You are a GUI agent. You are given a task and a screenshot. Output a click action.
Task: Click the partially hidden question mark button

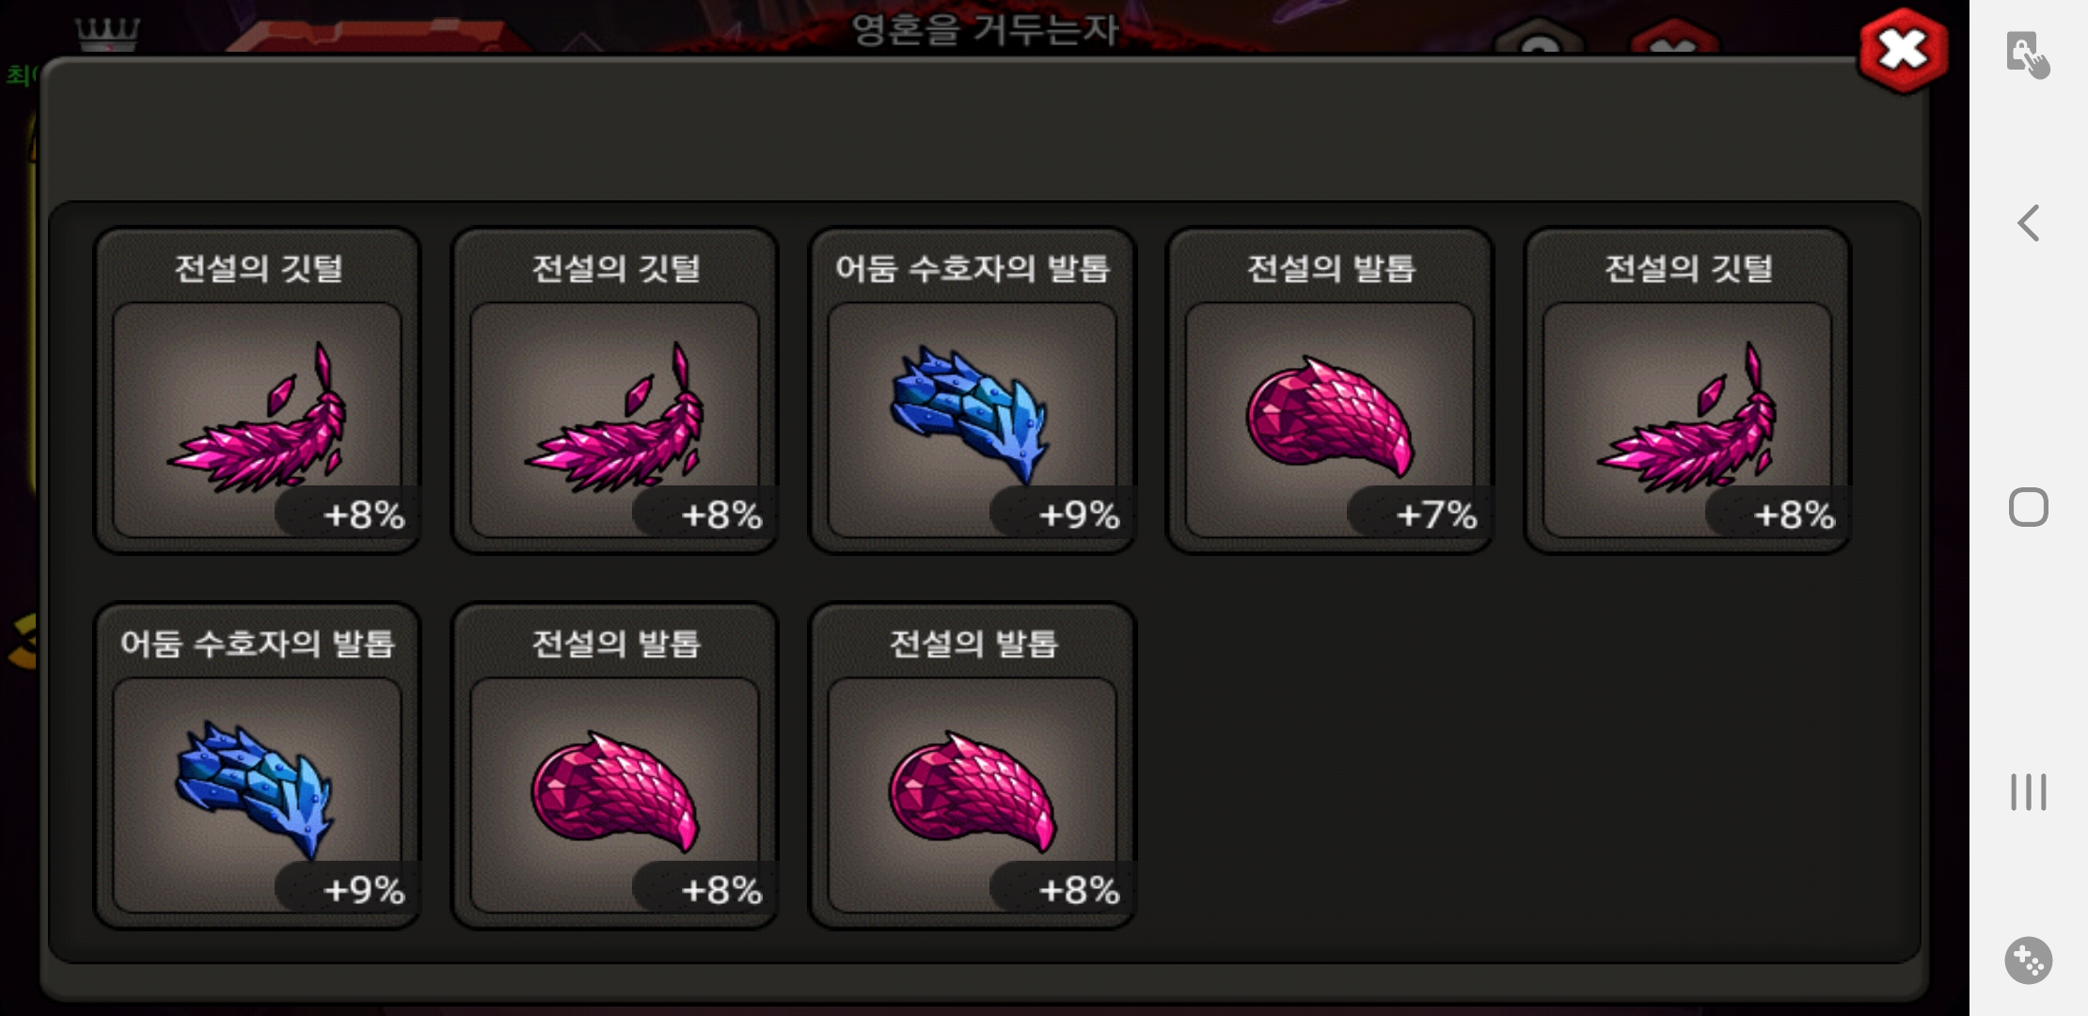point(1540,38)
